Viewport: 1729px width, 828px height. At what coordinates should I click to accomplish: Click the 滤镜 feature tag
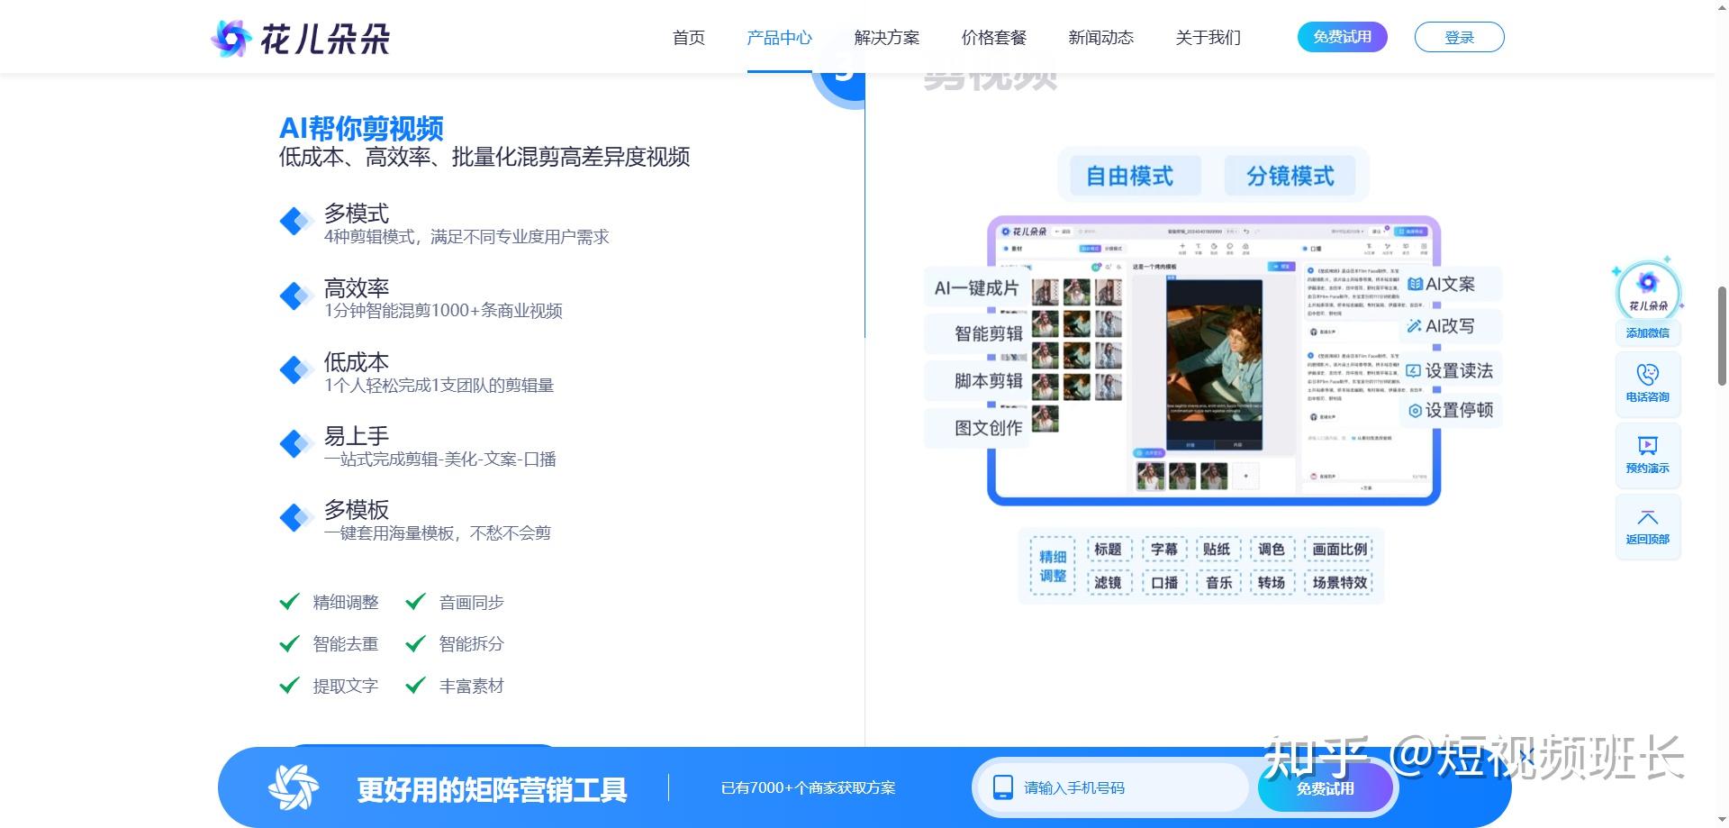pyautogui.click(x=1108, y=583)
